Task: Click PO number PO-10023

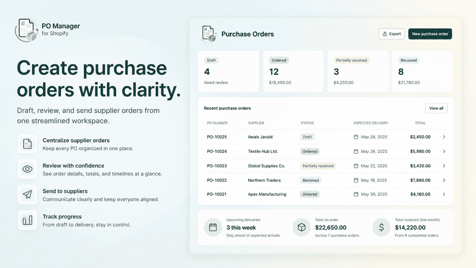Action: [217, 166]
